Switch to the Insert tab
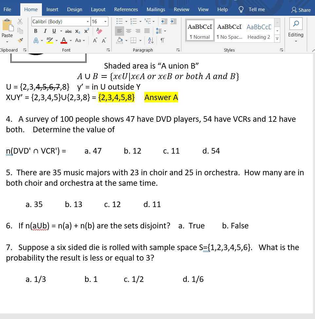The image size is (315, 319). click(x=52, y=10)
